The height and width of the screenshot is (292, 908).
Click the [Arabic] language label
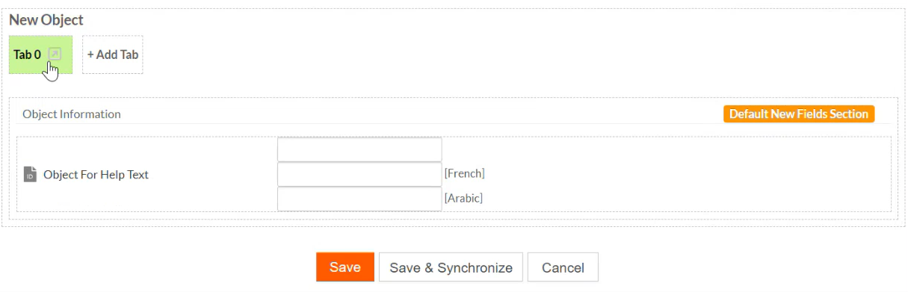click(464, 198)
